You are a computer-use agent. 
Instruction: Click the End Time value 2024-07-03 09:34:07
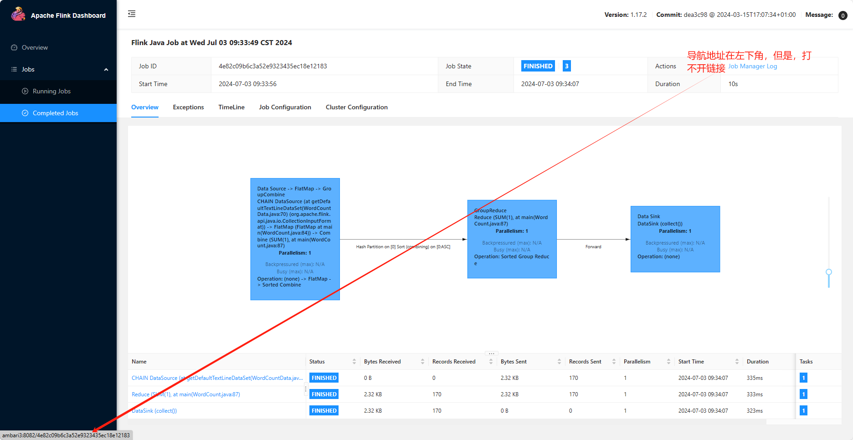click(x=550, y=84)
